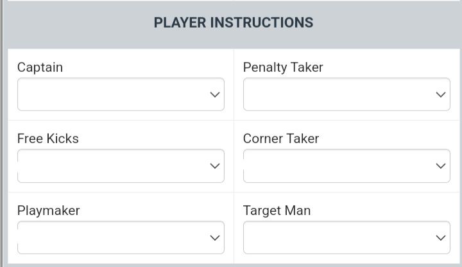Click the Free Kicks field label
The height and width of the screenshot is (267, 462).
(48, 139)
